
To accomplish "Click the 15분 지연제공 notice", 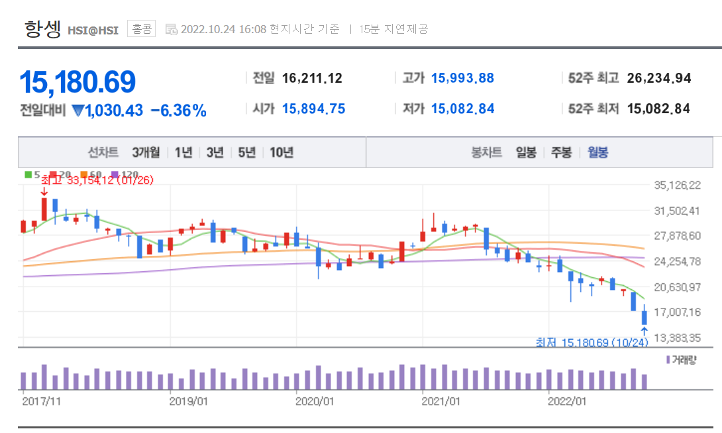I will tap(393, 29).
